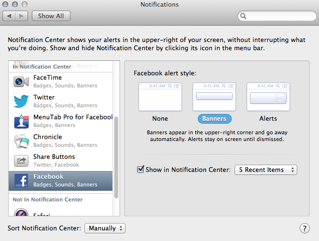Click the In Notification Center header

(x=42, y=67)
